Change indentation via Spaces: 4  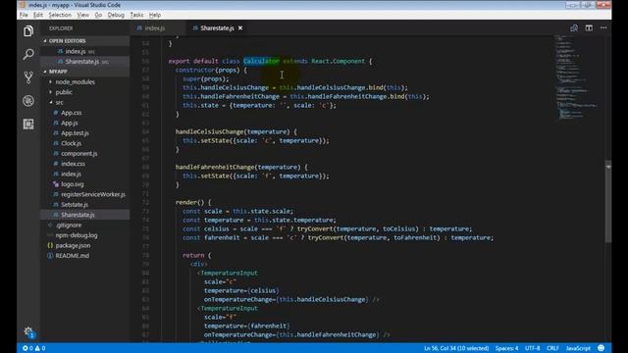506,348
